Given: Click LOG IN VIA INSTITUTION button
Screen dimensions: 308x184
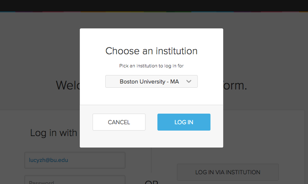Looking at the screenshot, I should click(x=227, y=172).
